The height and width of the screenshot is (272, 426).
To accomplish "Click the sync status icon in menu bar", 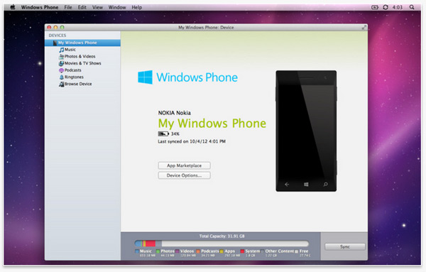I will (x=386, y=7).
